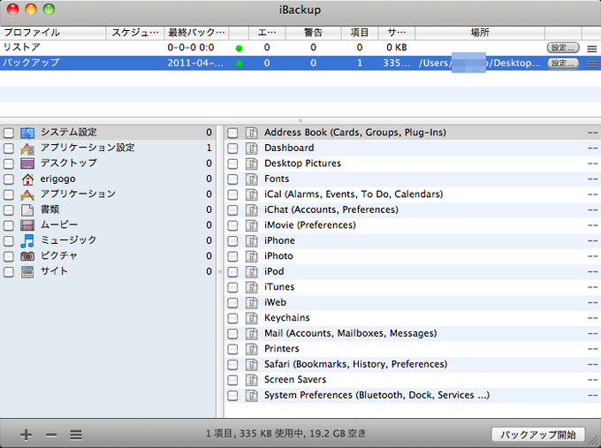The width and height of the screenshot is (601, 448).
Task: Open the row menu icon for リストア profile
Action: [592, 49]
